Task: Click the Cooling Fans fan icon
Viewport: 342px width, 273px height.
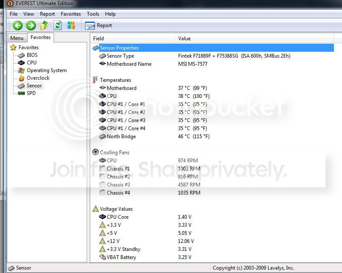Action: tap(95, 152)
